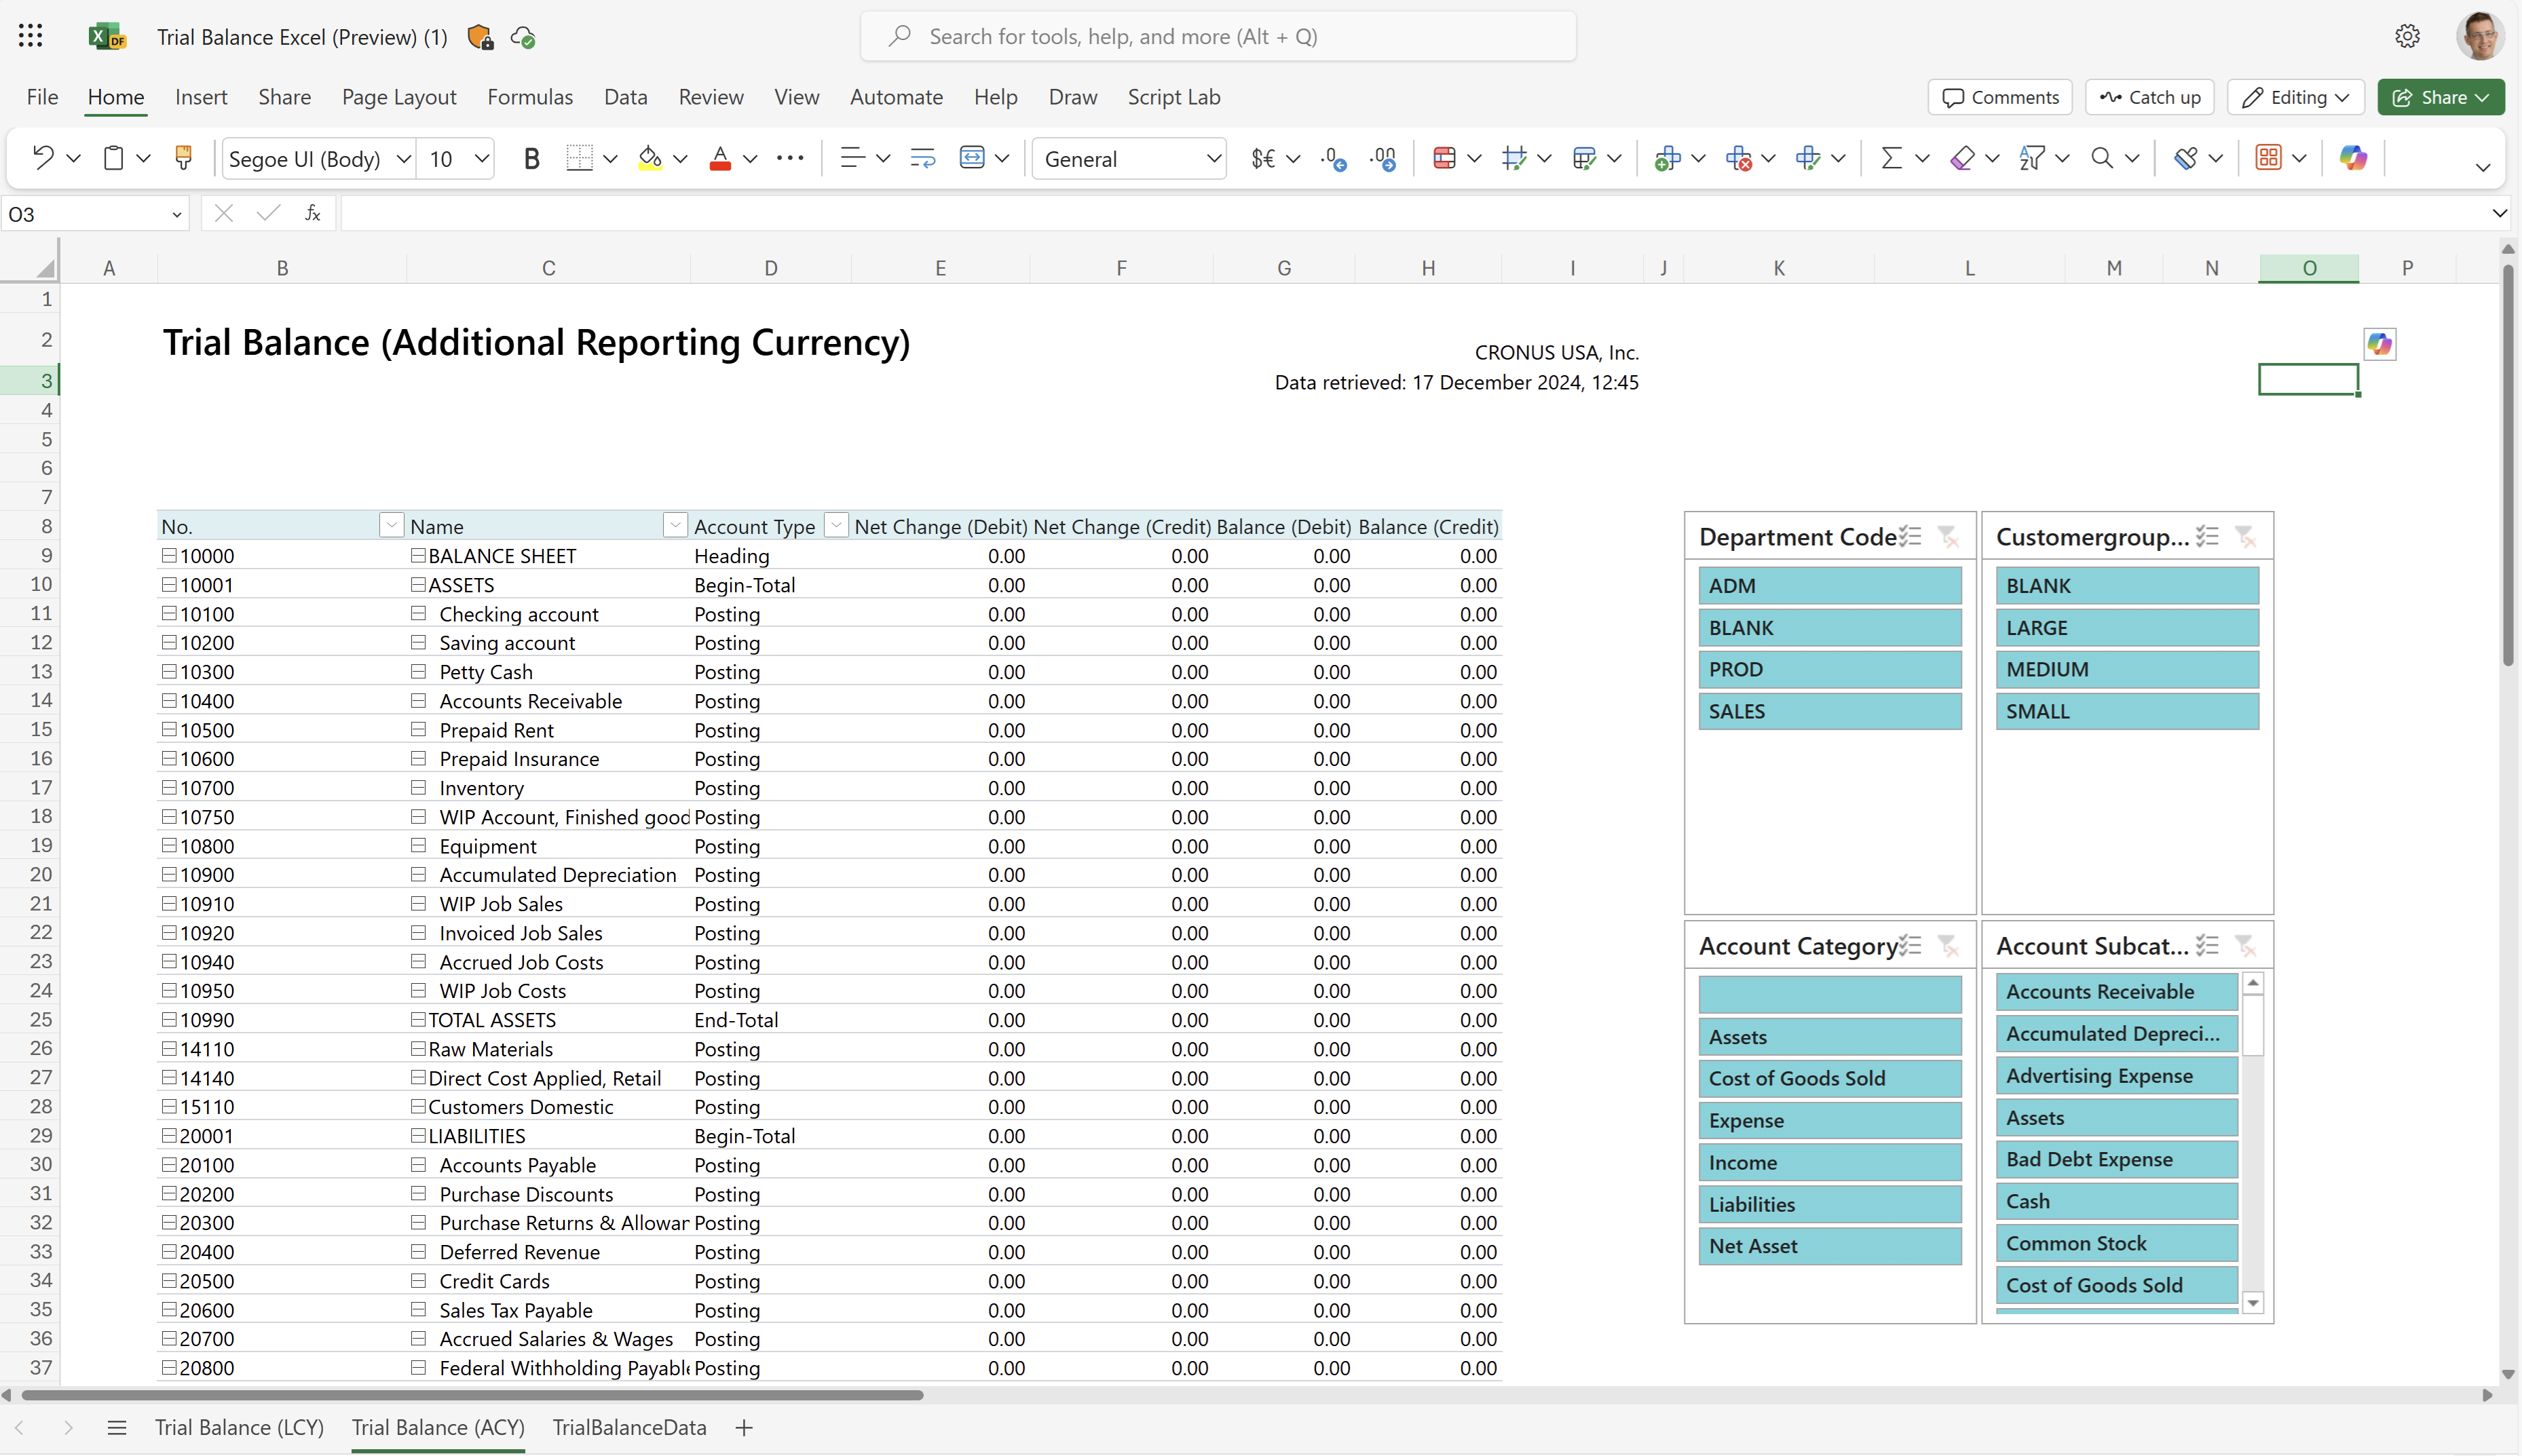Viewport: 2522px width, 1456px height.
Task: Toggle the PROD department code filter
Action: [1737, 668]
